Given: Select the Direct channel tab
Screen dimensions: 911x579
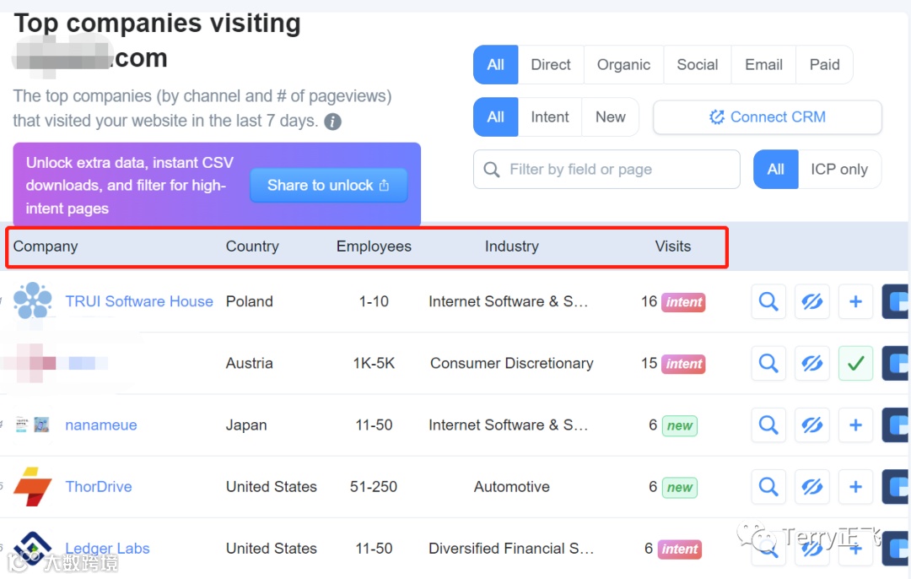Looking at the screenshot, I should tap(551, 64).
